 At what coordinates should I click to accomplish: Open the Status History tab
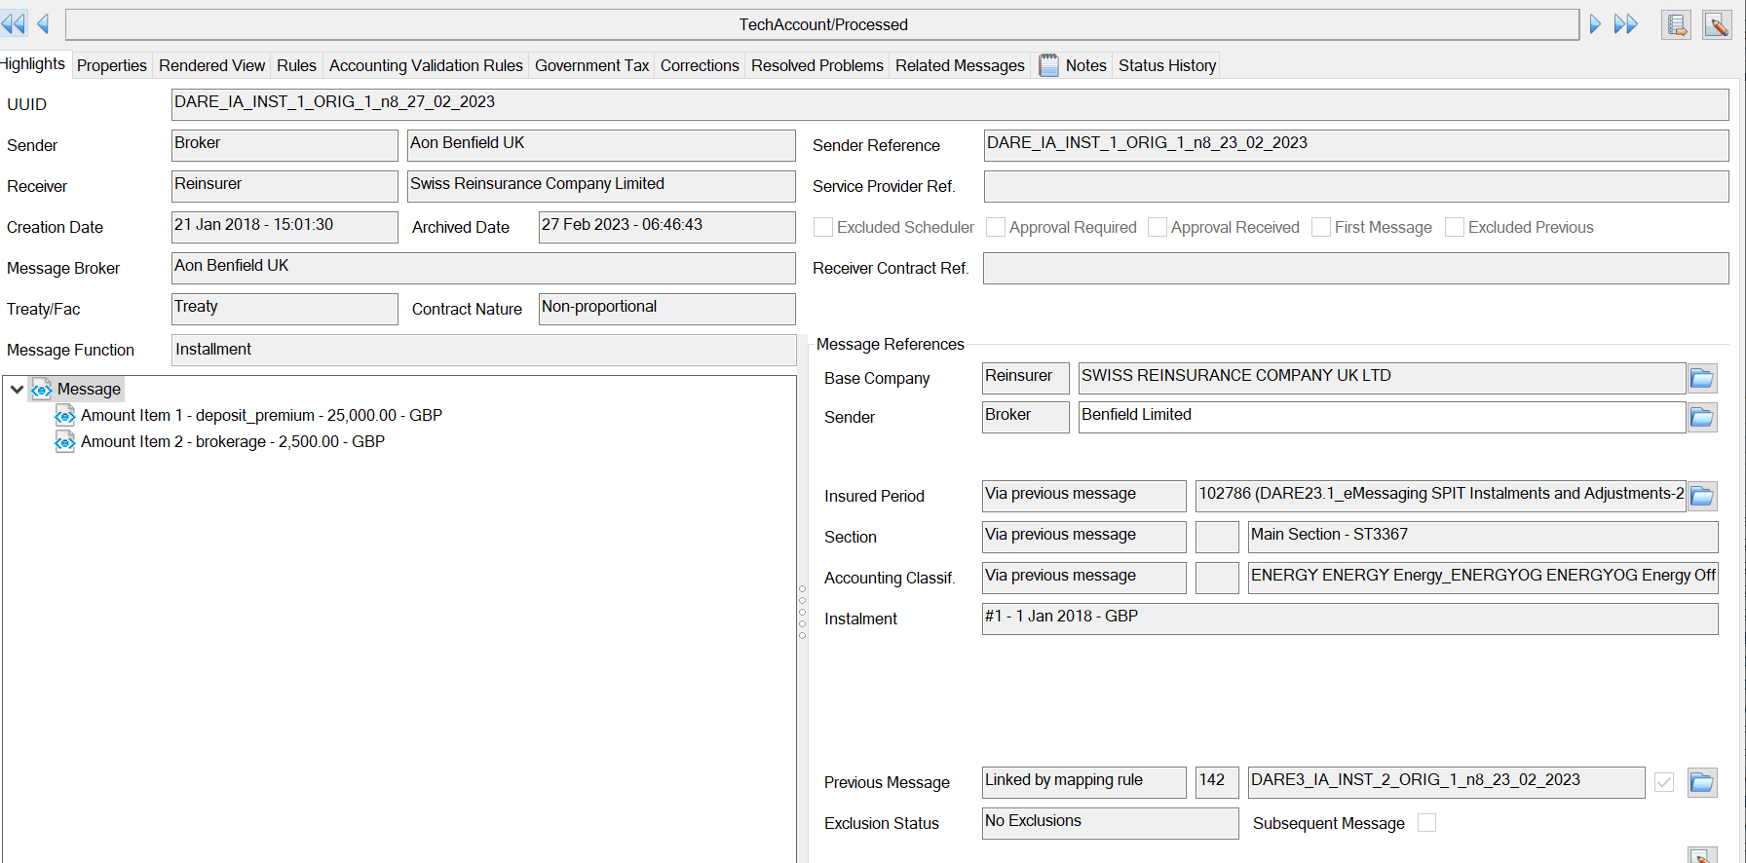1166,65
